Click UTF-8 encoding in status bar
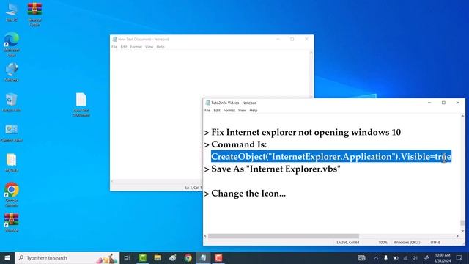 [x=435, y=242]
